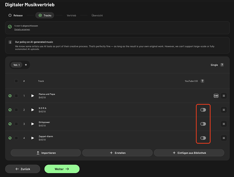
Task: Click green status check for Mama und Papa
Action: point(10,96)
